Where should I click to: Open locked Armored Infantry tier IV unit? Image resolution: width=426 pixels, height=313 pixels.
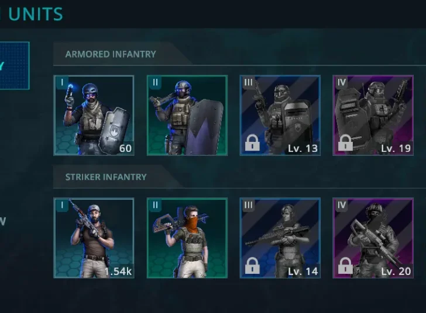point(373,115)
